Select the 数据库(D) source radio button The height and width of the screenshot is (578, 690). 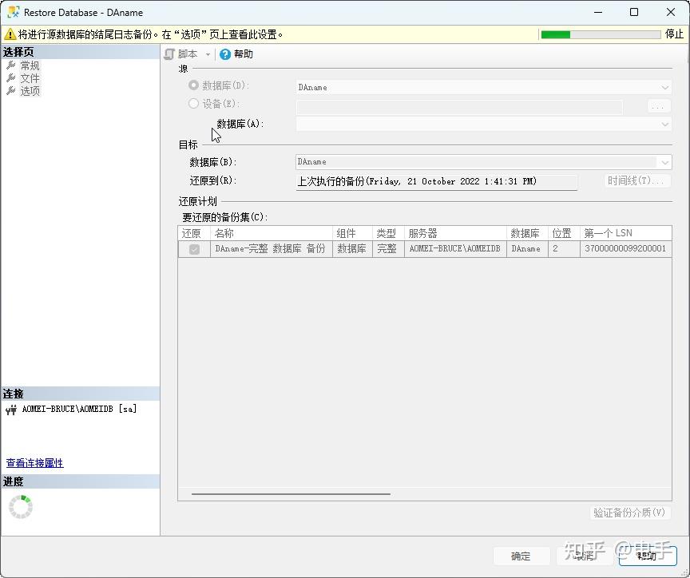193,86
